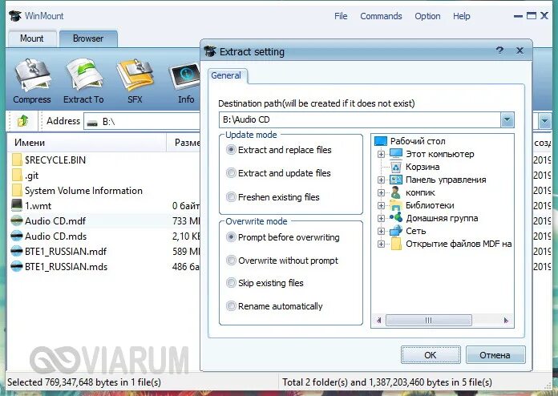
Task: Click the Extract To toolbar icon
Action: coord(84,76)
